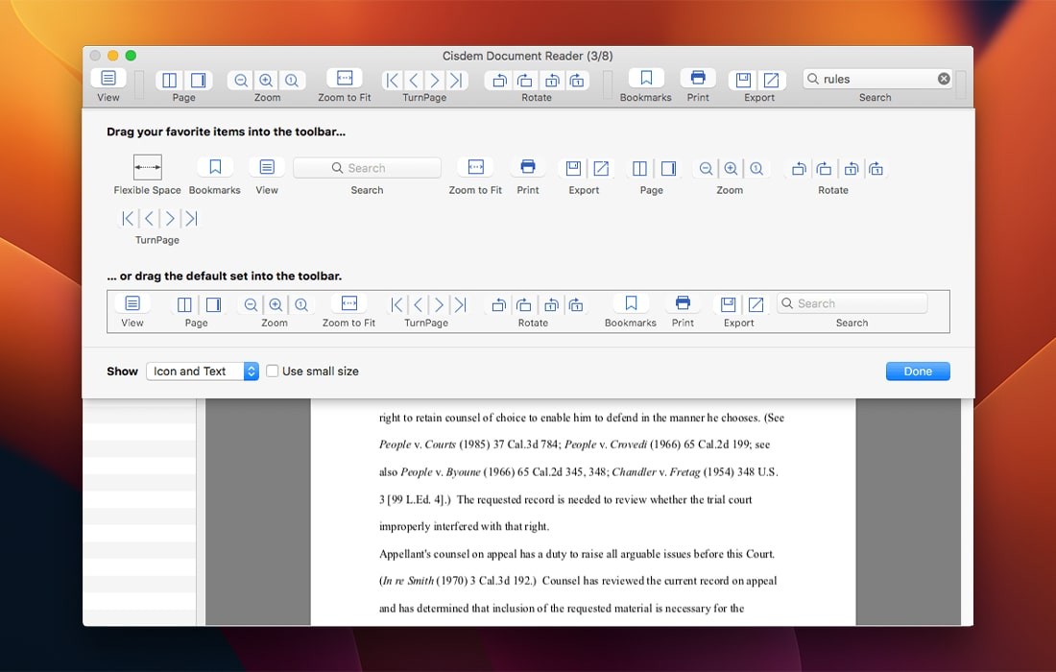
Task: Click the Print item in the default set
Action: (683, 304)
